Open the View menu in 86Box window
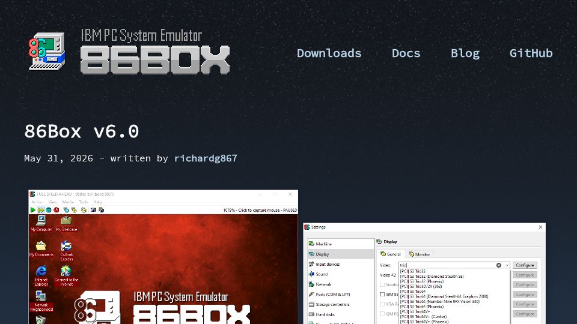The height and width of the screenshot is (324, 577). (x=53, y=202)
